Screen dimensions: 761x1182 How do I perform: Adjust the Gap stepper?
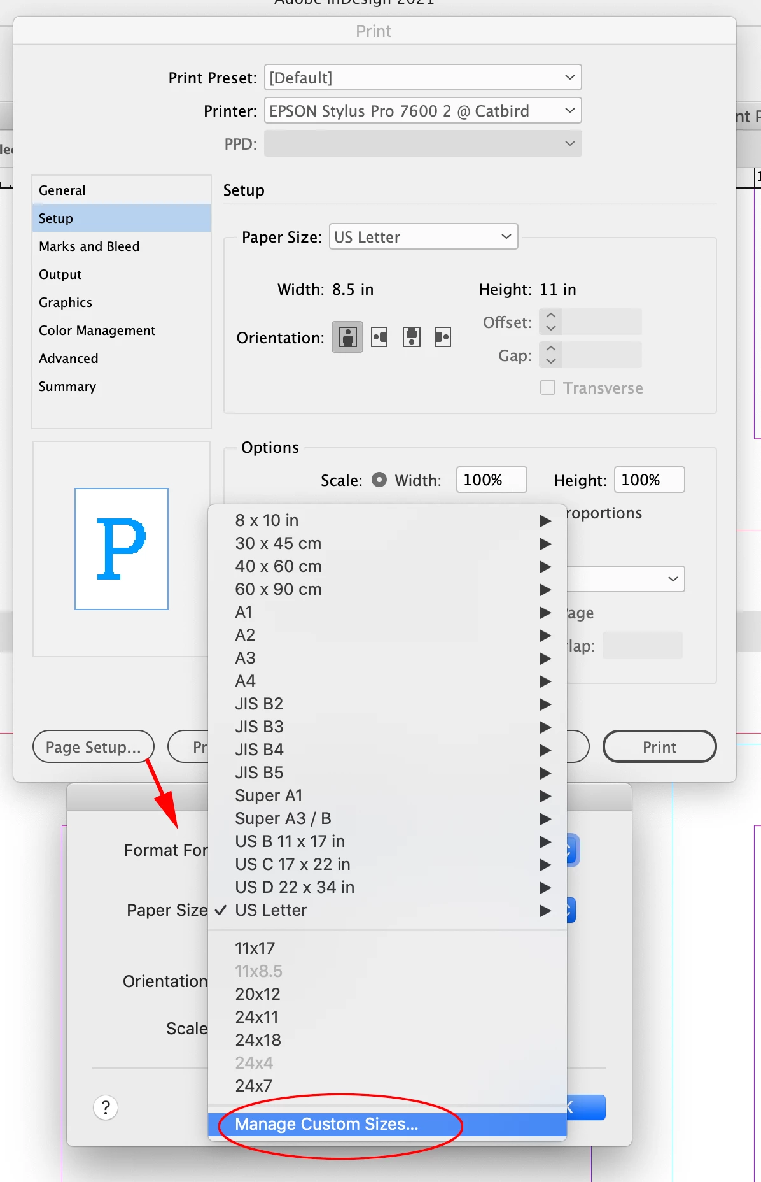551,355
